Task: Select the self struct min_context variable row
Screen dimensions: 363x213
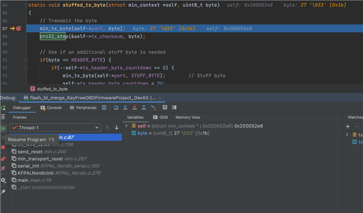Action: click(x=233, y=126)
